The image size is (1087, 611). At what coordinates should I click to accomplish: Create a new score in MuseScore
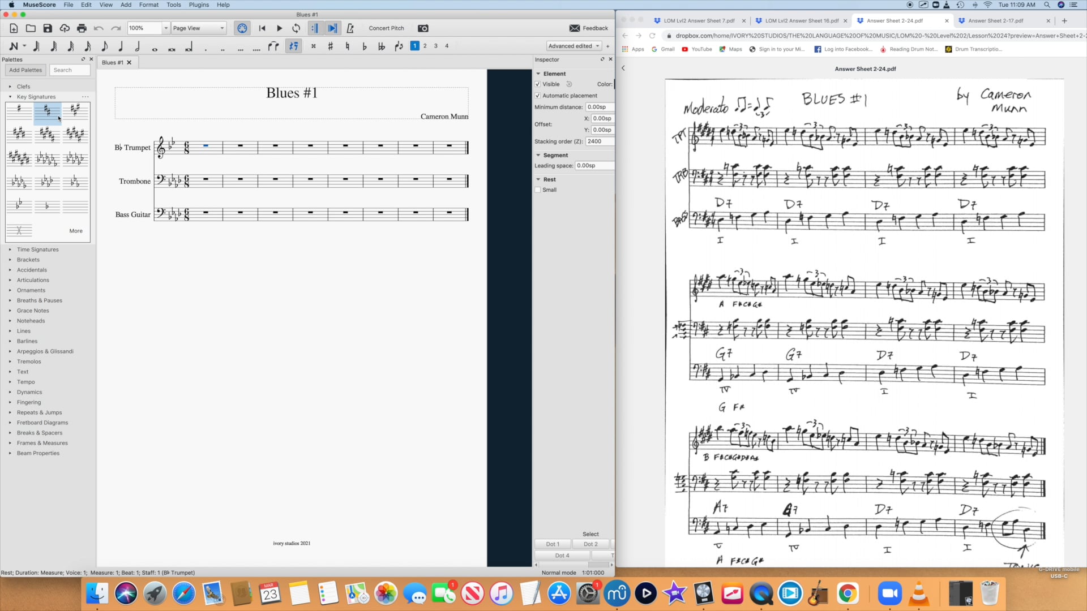(14, 28)
